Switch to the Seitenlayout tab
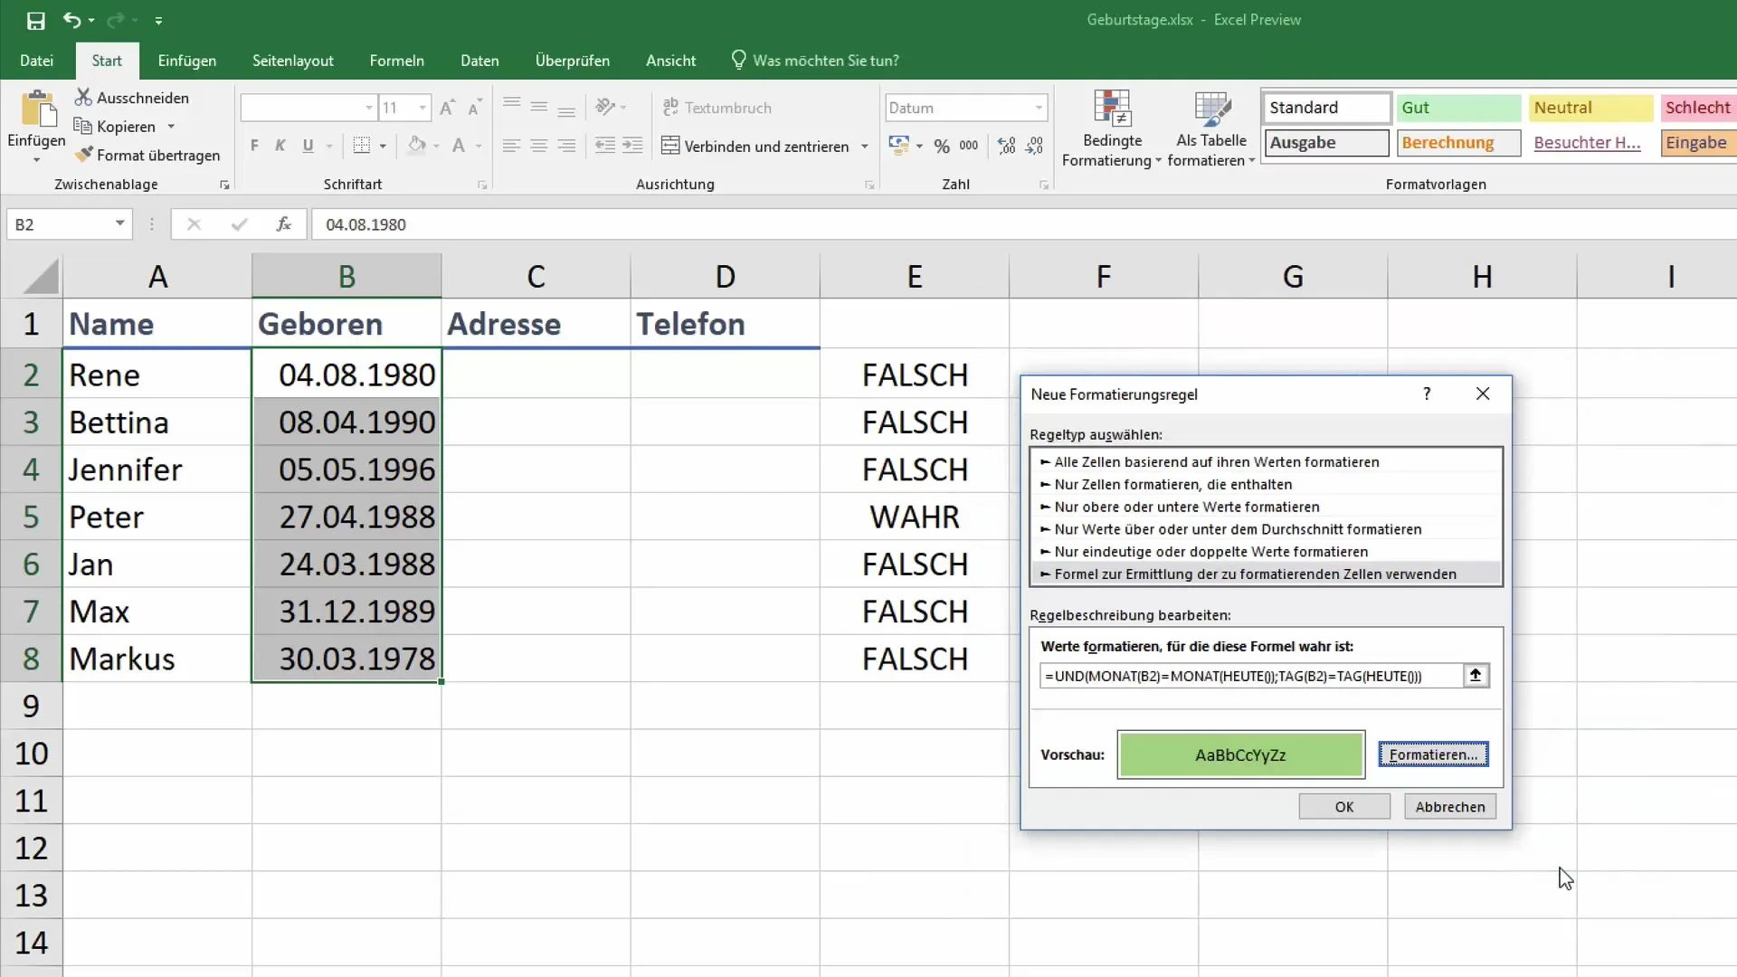Screen dimensions: 1737x977 293,61
